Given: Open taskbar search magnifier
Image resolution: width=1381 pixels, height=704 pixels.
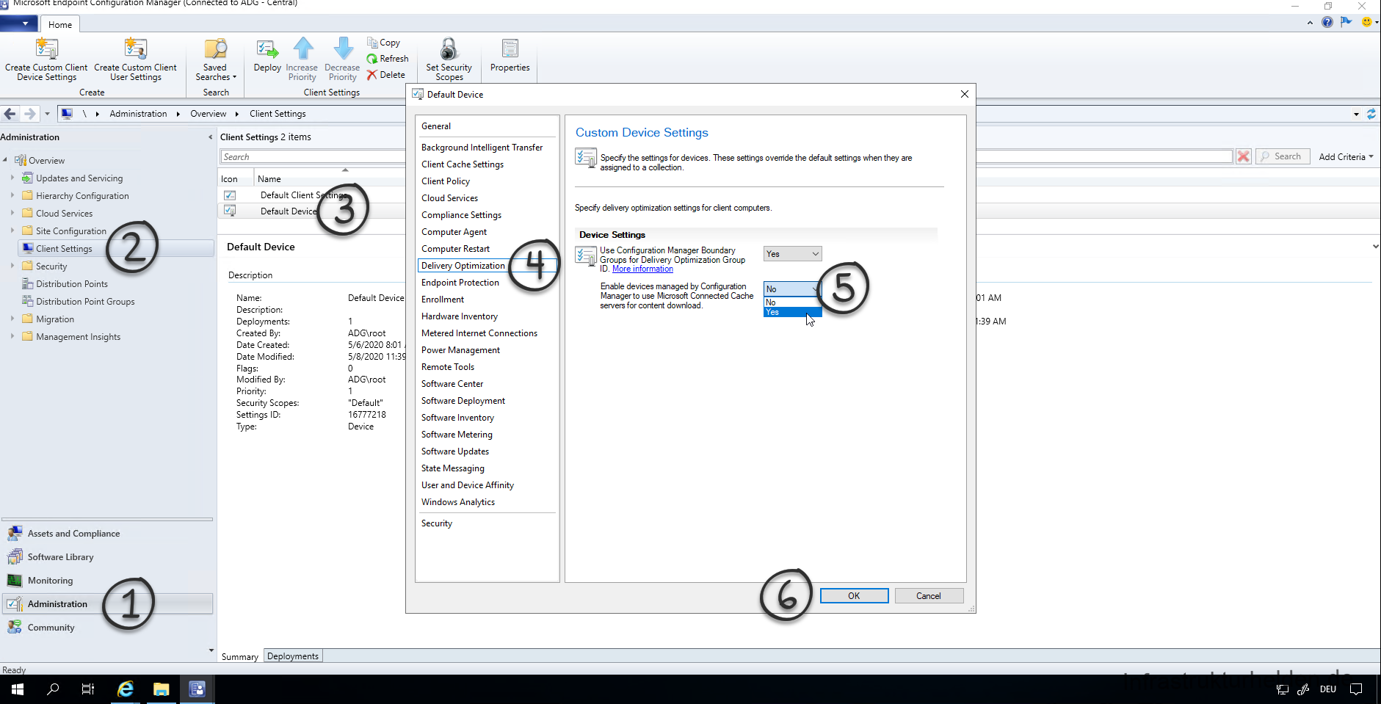Looking at the screenshot, I should [53, 689].
